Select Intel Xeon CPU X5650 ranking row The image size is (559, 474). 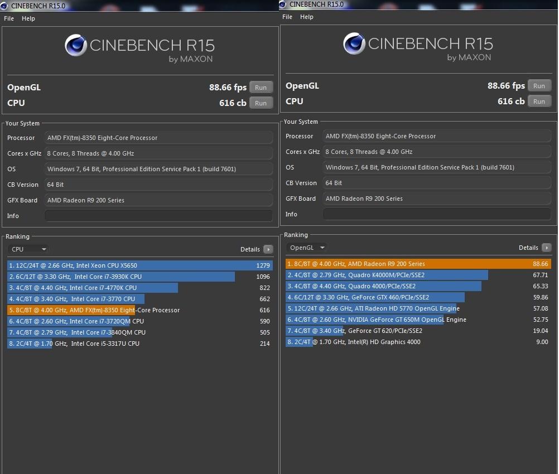pyautogui.click(x=139, y=265)
